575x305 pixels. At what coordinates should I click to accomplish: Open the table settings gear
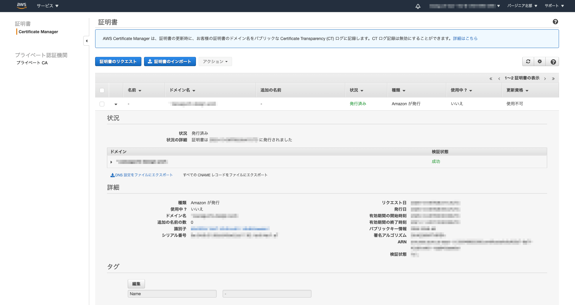540,61
